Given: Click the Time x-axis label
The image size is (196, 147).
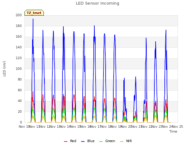Looking at the screenshot, I should click(173, 131).
